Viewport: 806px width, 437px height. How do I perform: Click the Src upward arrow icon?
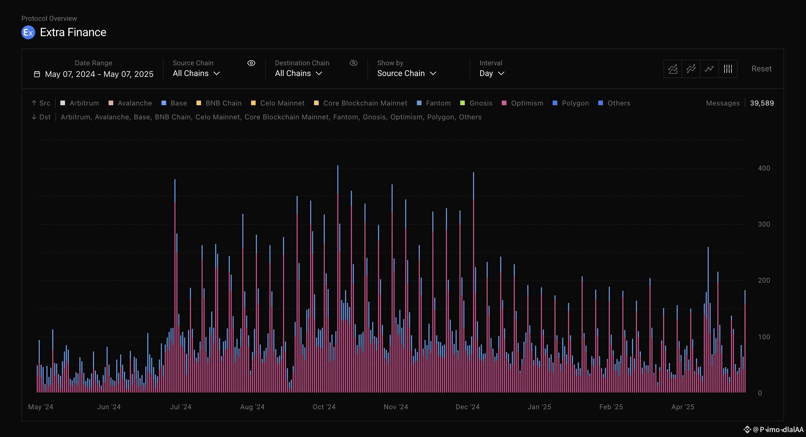point(34,103)
